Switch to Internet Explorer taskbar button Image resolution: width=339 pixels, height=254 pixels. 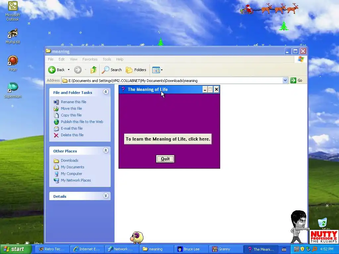point(87,249)
